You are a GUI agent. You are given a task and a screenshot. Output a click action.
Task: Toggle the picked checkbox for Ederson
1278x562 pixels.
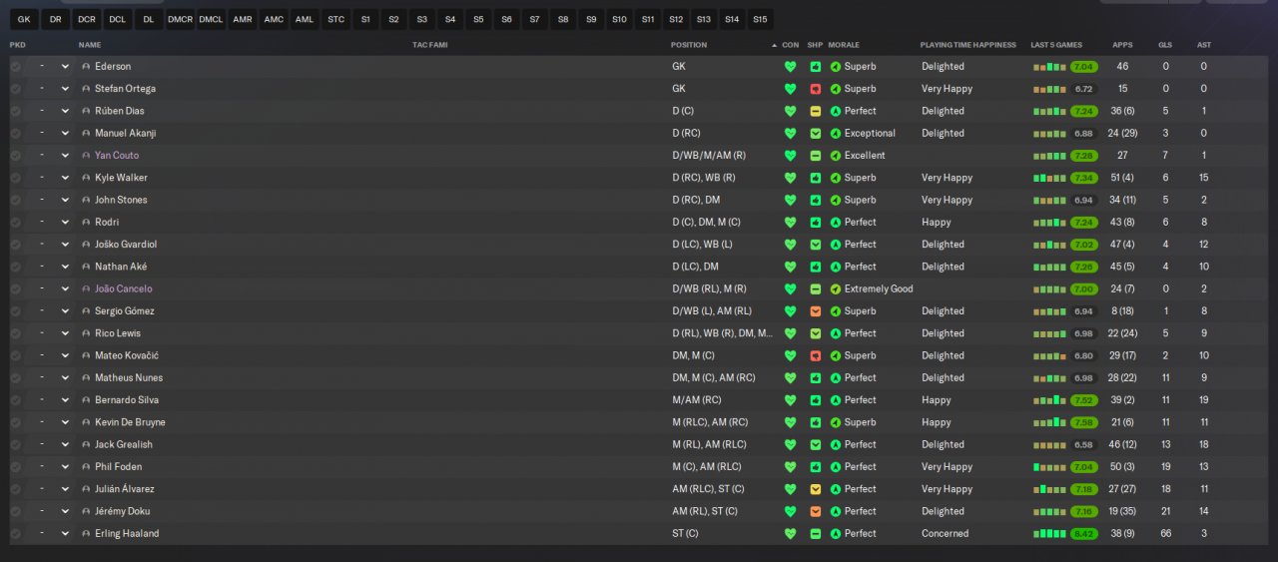pos(15,67)
